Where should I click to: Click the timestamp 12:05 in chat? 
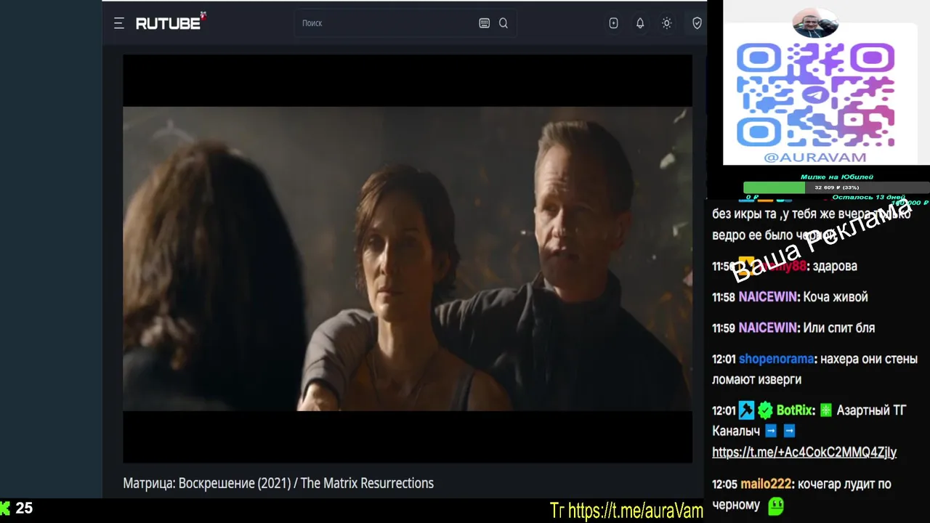pos(724,485)
